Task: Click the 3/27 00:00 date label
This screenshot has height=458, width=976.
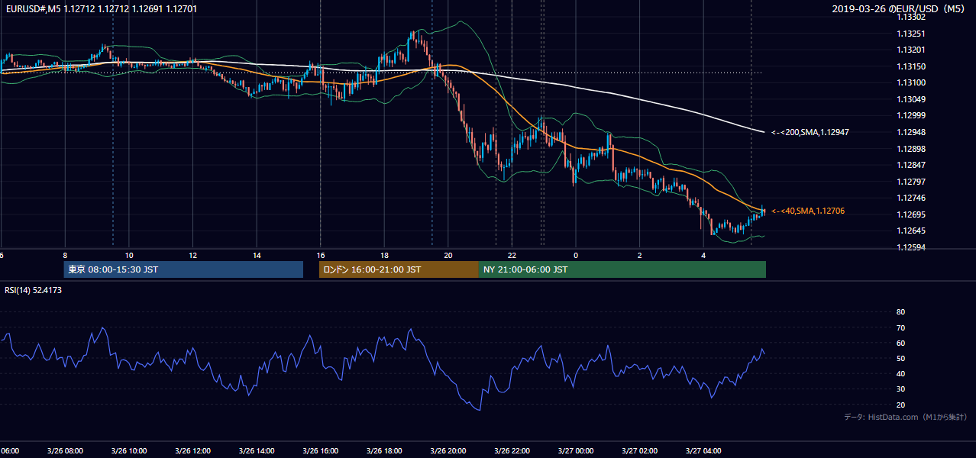Action: (x=576, y=451)
